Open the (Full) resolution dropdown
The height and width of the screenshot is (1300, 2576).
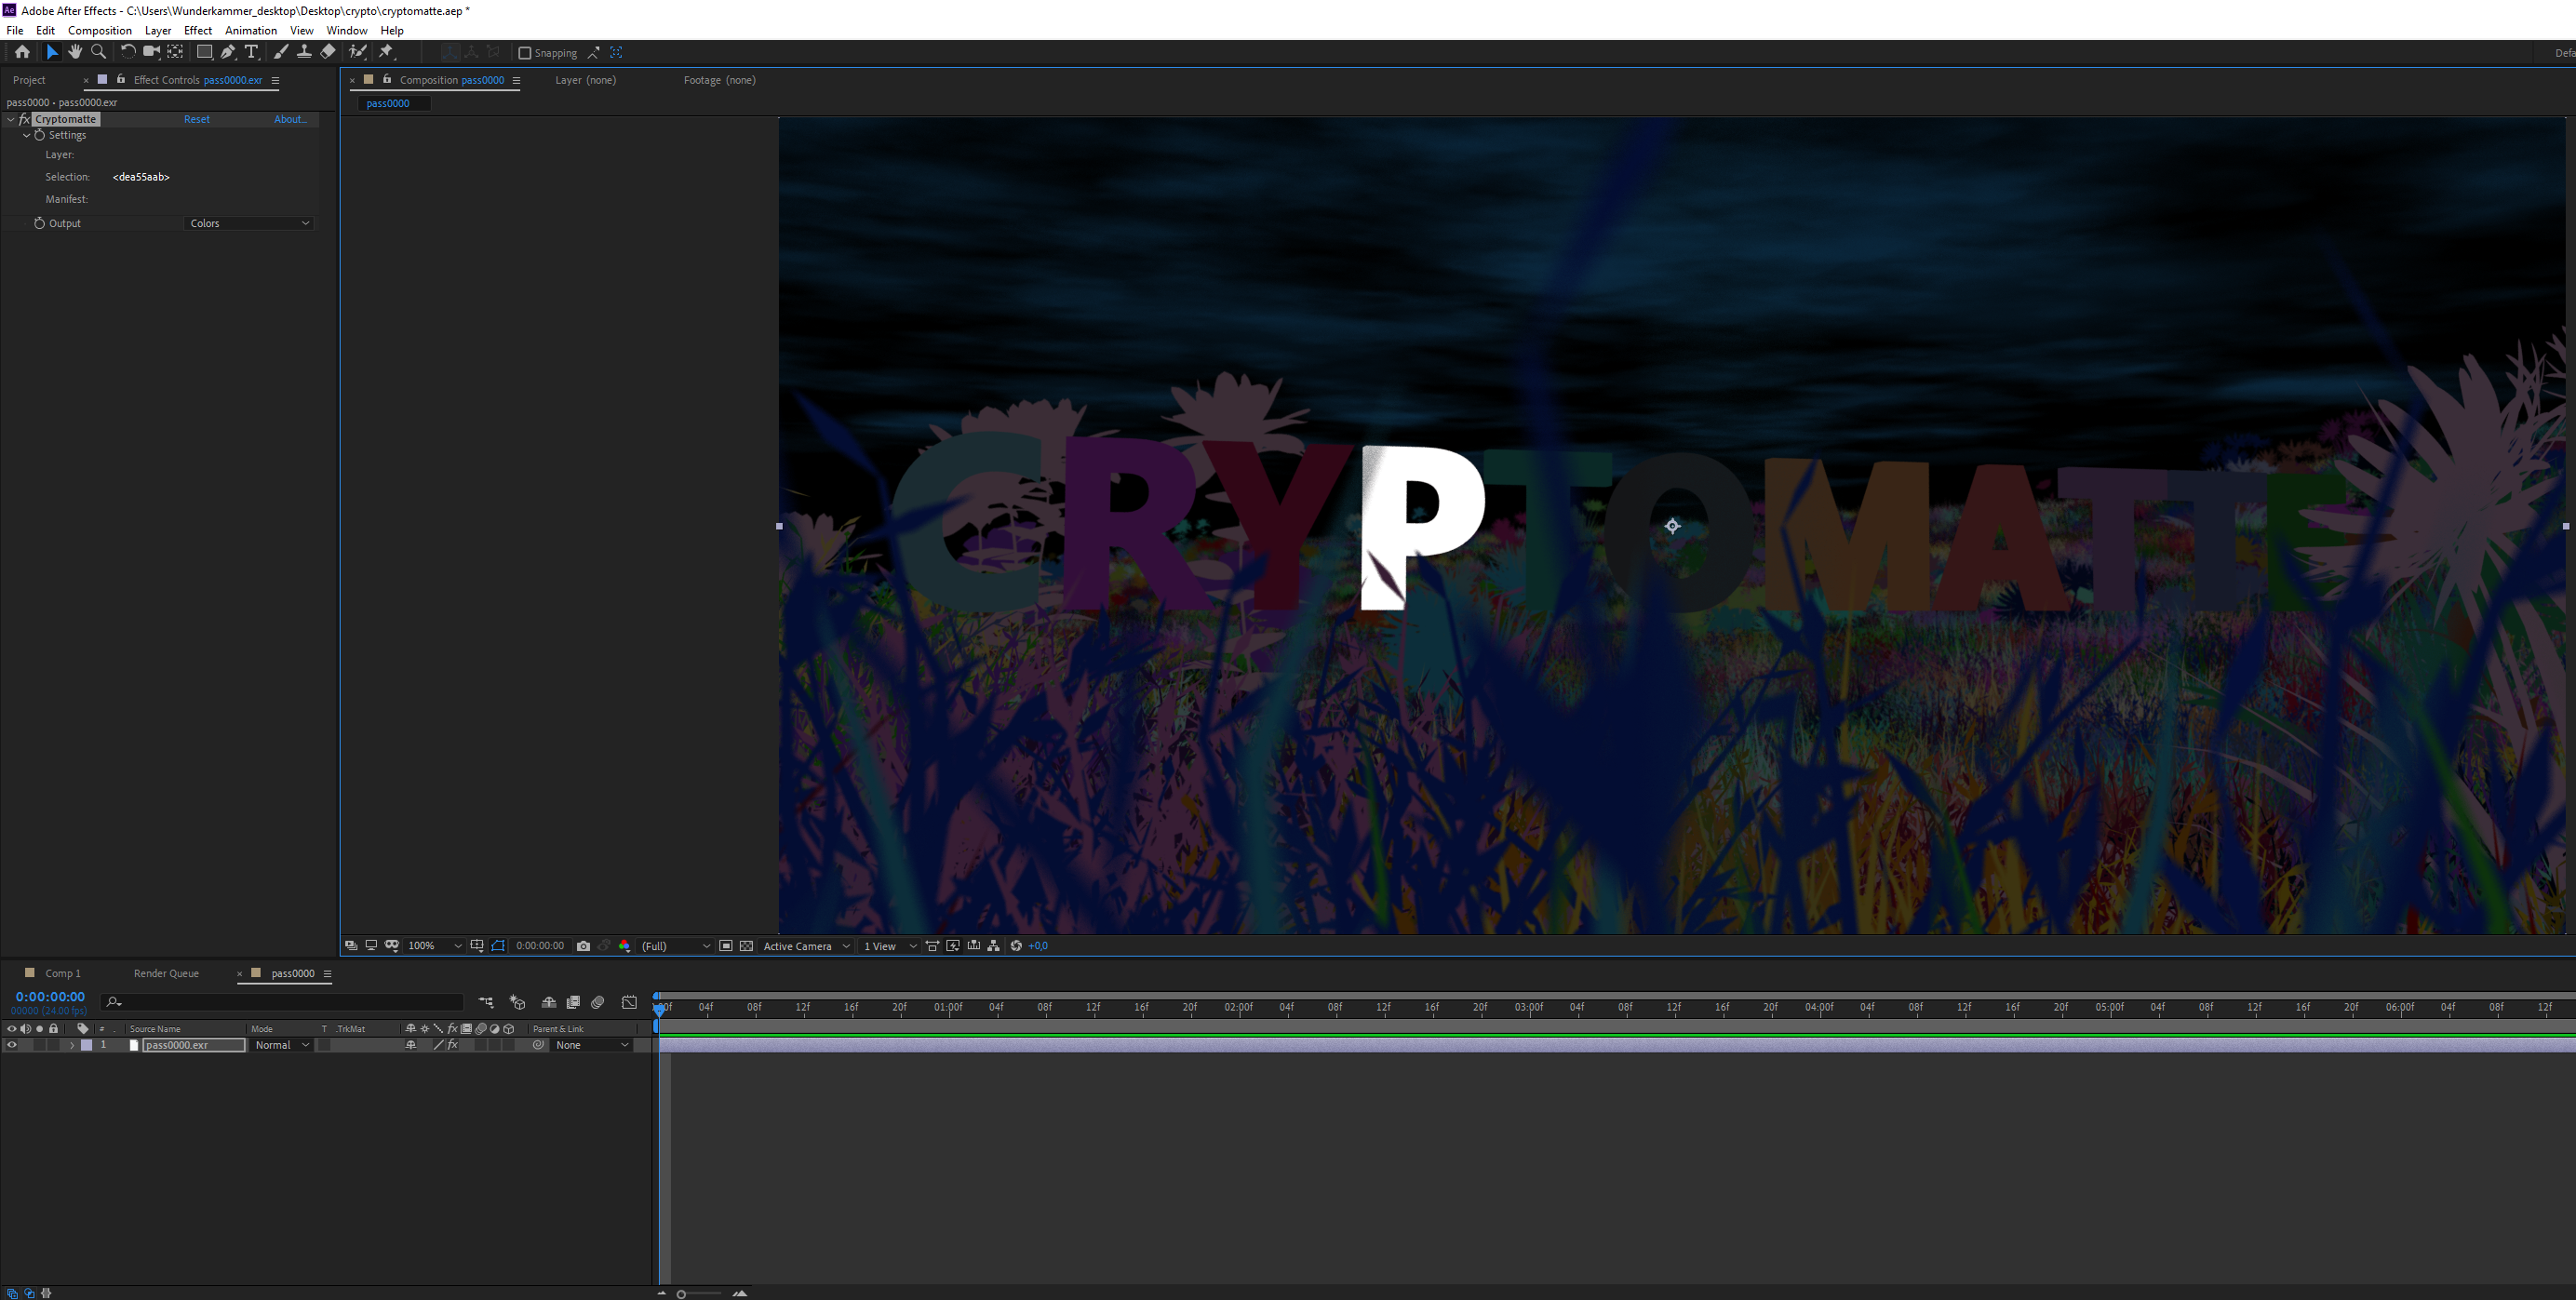click(x=676, y=946)
